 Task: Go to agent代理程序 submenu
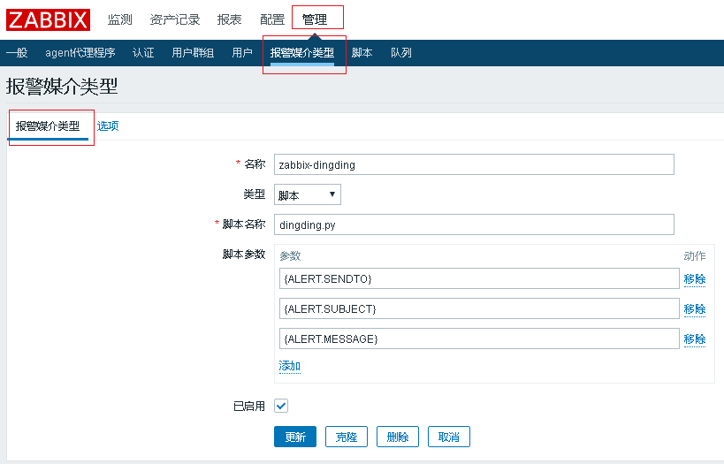pos(80,53)
